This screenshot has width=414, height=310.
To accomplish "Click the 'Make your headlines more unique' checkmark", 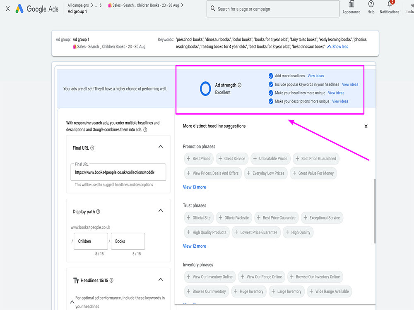I will click(x=271, y=93).
